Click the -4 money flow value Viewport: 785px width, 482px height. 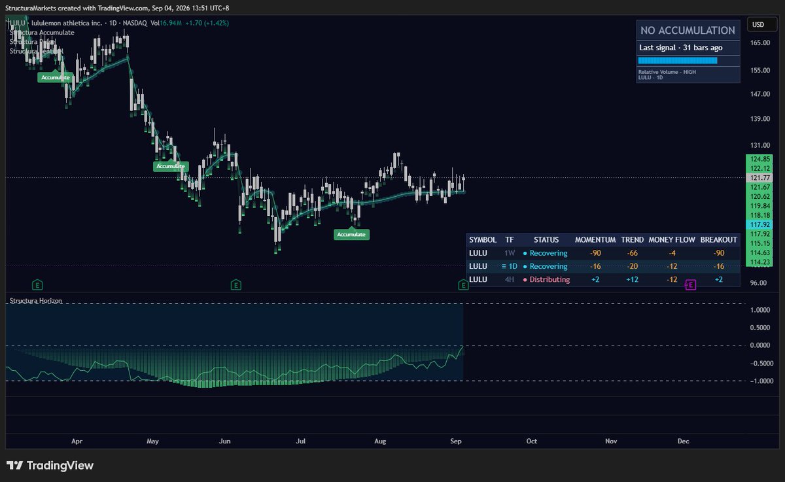click(x=672, y=253)
